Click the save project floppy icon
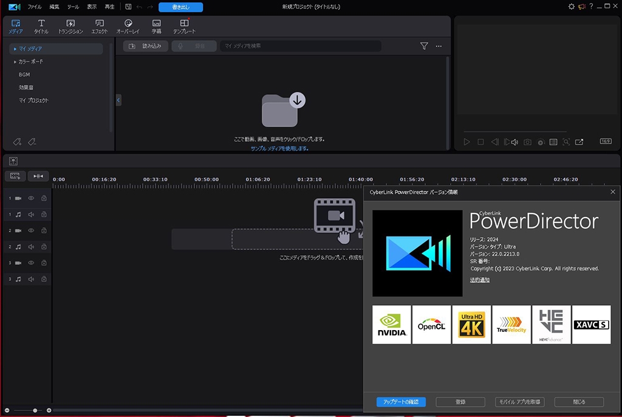The height and width of the screenshot is (417, 622). (x=128, y=7)
